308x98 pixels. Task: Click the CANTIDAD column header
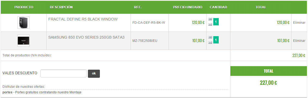(x=218, y=7)
